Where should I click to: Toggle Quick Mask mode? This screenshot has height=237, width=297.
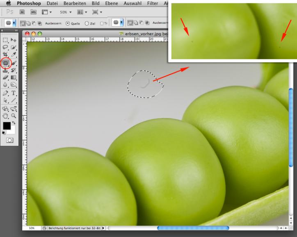click(10, 140)
